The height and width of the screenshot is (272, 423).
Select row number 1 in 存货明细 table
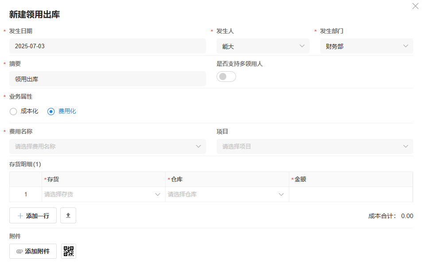click(26, 194)
